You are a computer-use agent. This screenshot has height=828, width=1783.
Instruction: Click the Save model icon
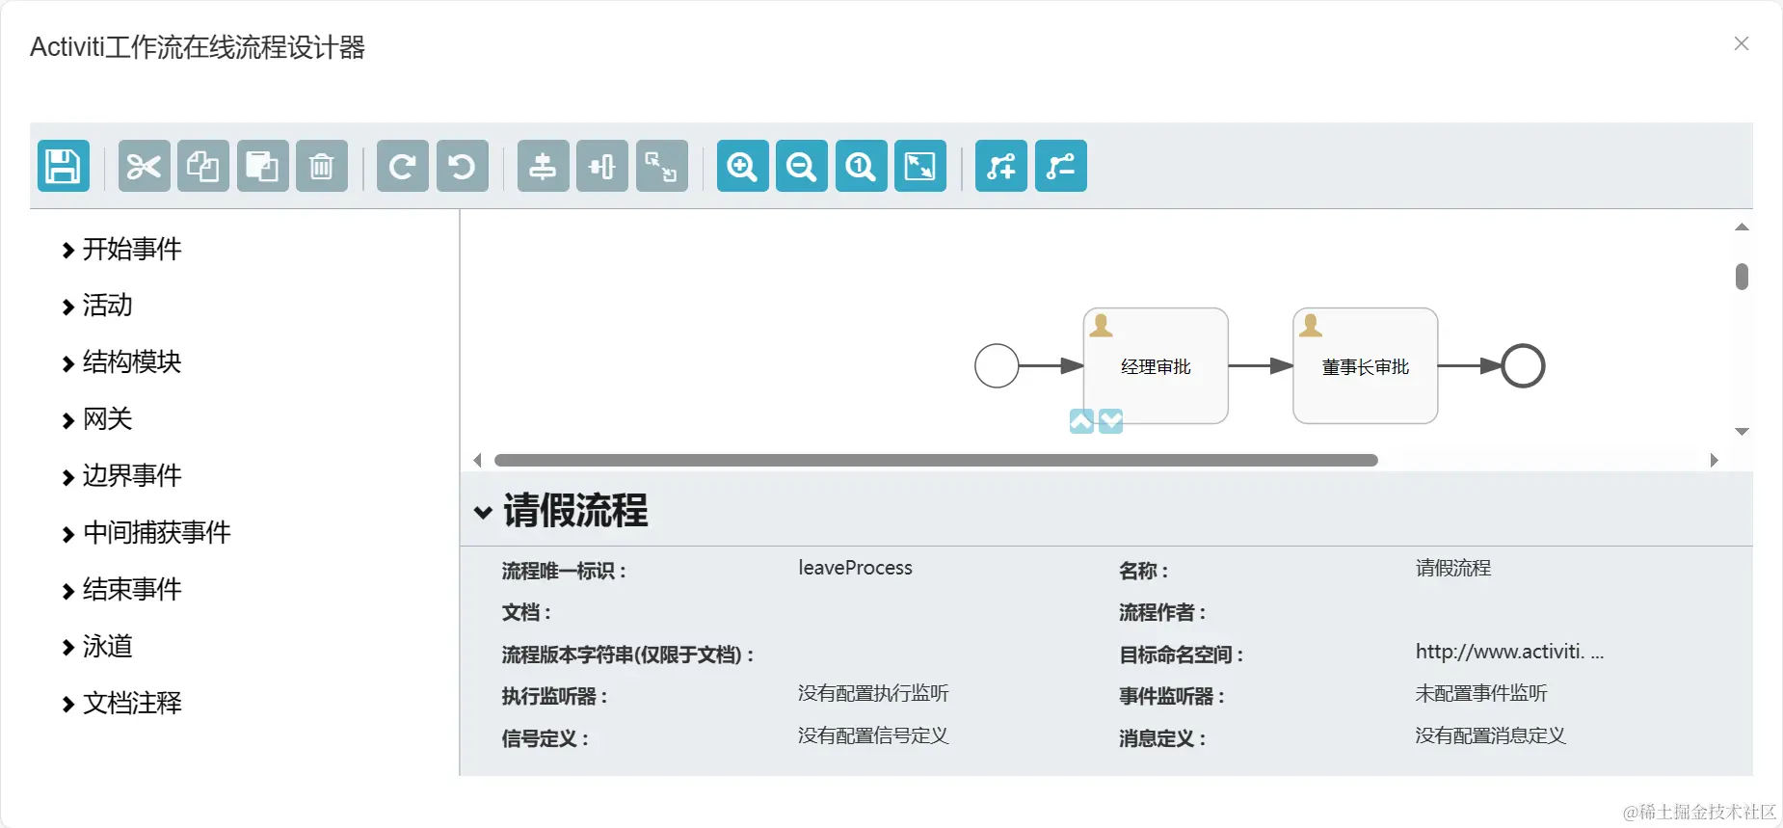coord(64,166)
